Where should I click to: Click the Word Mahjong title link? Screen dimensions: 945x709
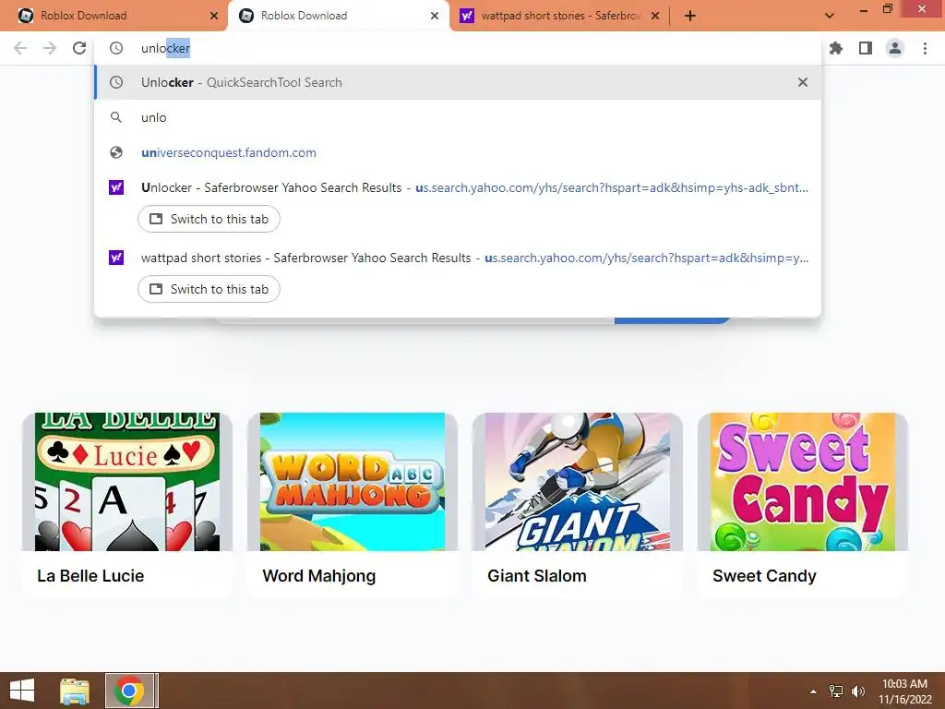coord(318,576)
